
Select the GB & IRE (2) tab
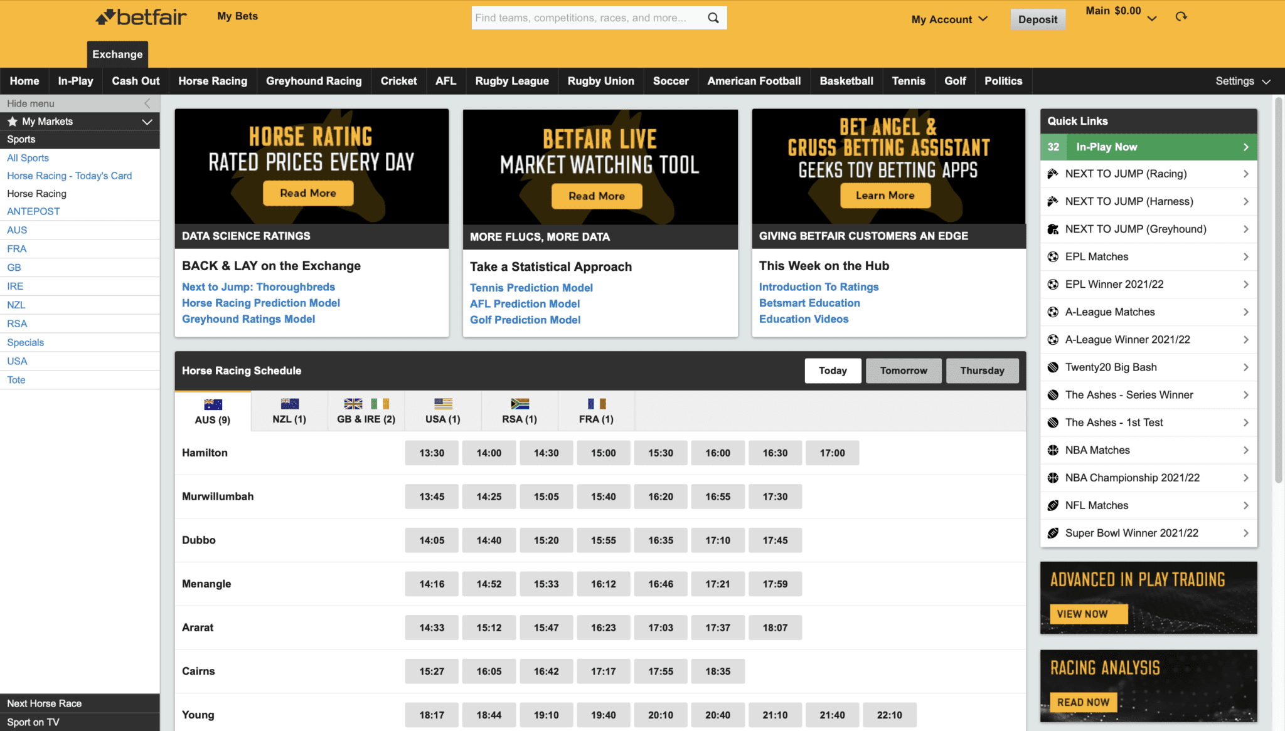[x=366, y=411]
